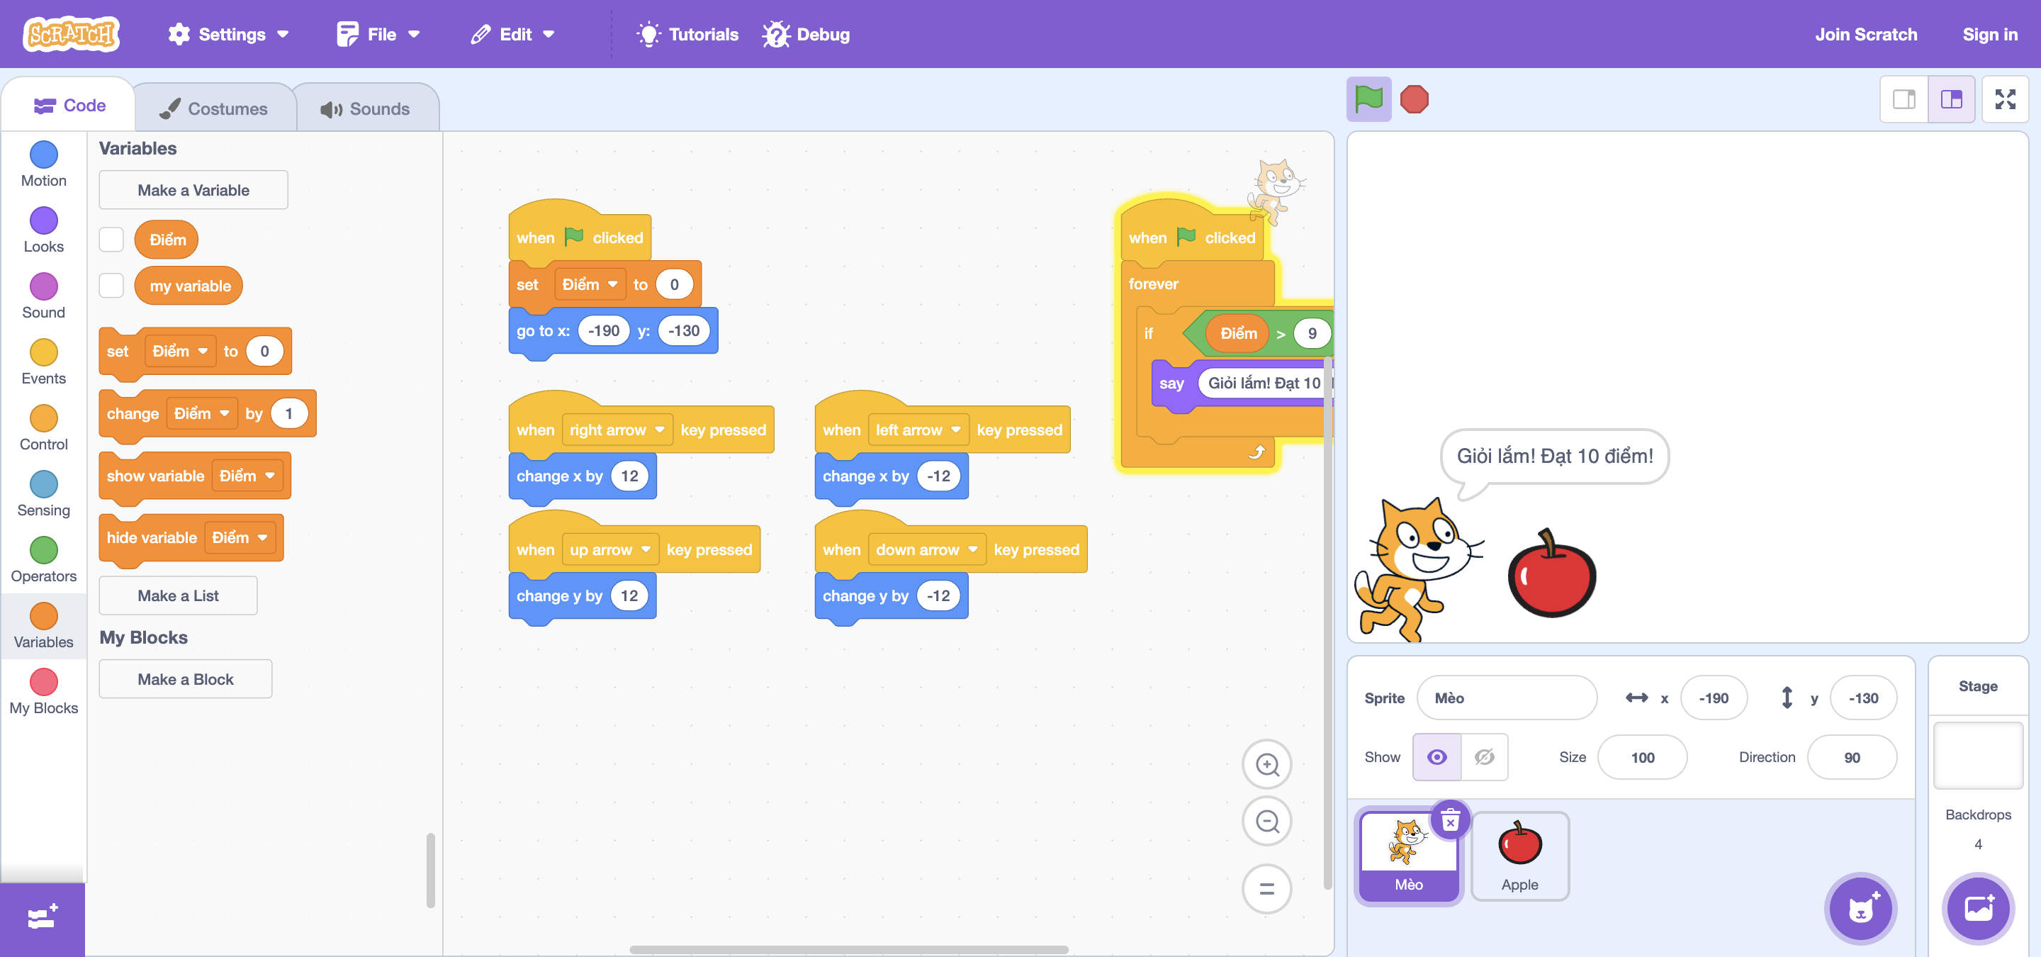The width and height of the screenshot is (2041, 957).
Task: Expand the Settings menu
Action: click(228, 34)
